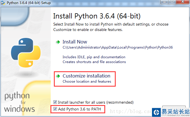This screenshot has width=190, height=117.
Task: Click the 'Python 3.6.4 (64-bit) Setup' window title
Action: click(x=30, y=3)
